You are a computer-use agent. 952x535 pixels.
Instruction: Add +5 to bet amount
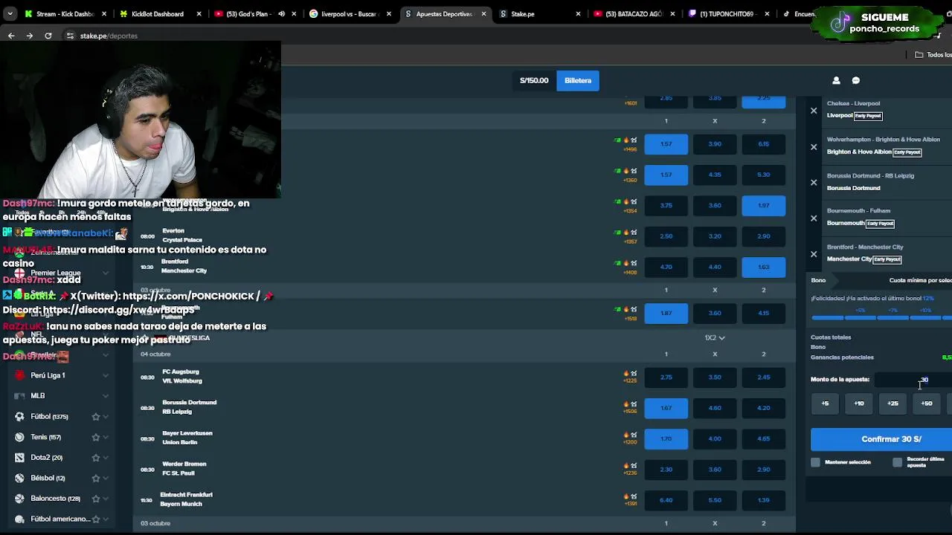[x=825, y=403]
